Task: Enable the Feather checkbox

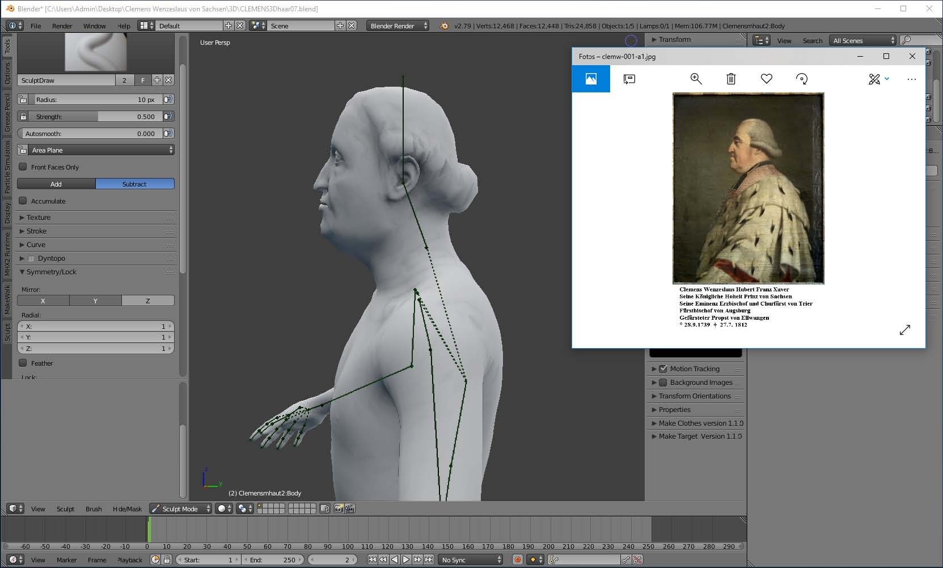Action: tap(23, 363)
